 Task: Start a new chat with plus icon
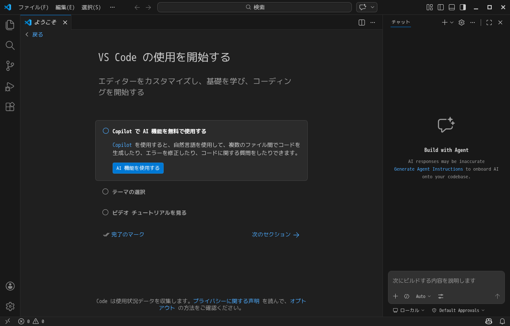click(445, 22)
